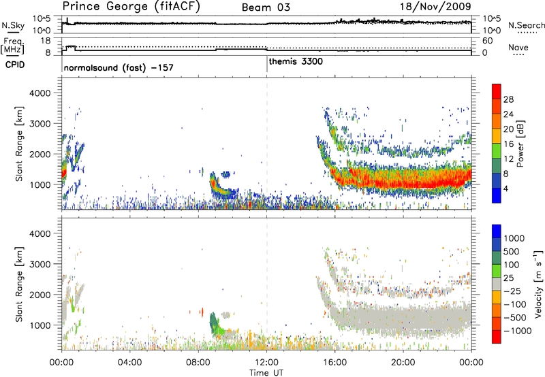Click the '24' tick on Power scale
The image size is (545, 377).
[x=508, y=114]
